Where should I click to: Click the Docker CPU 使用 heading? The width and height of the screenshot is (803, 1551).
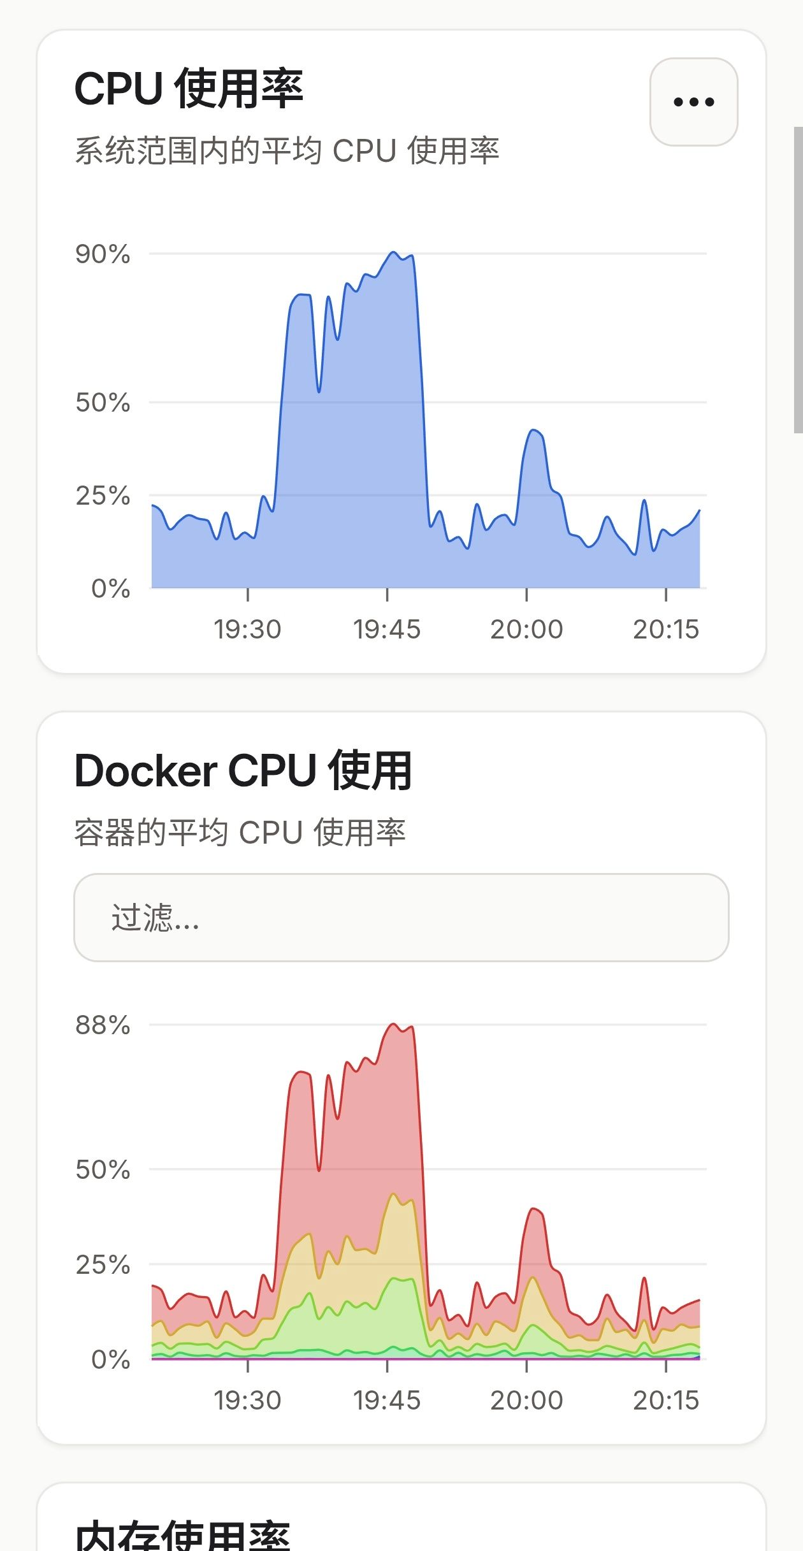(243, 771)
